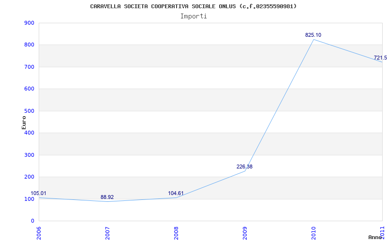Click the Anno axis label
This screenshot has height=242, width=387.
[375, 237]
